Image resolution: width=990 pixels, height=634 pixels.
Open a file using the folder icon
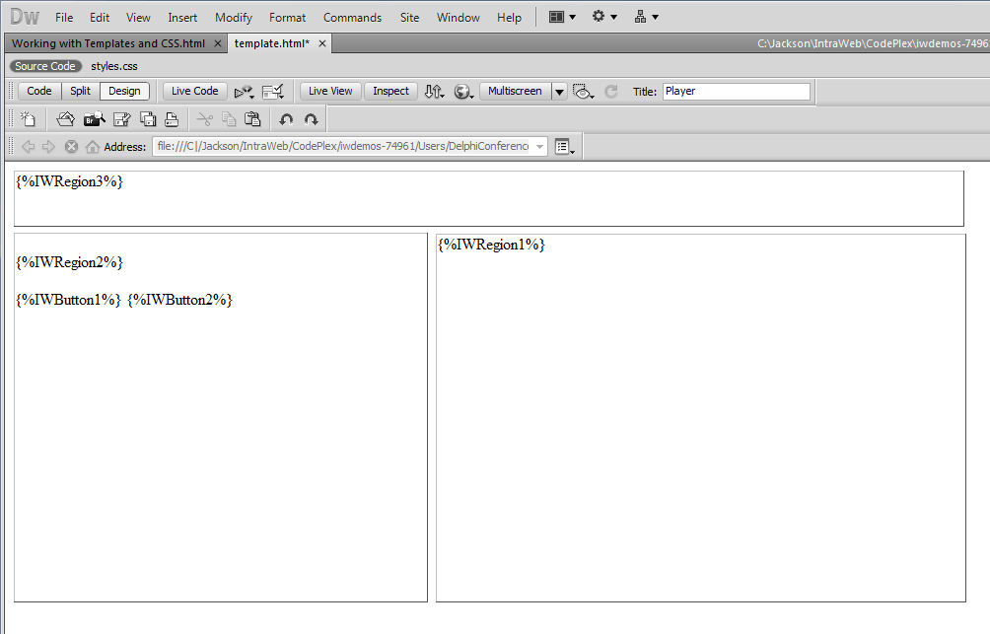coord(64,118)
